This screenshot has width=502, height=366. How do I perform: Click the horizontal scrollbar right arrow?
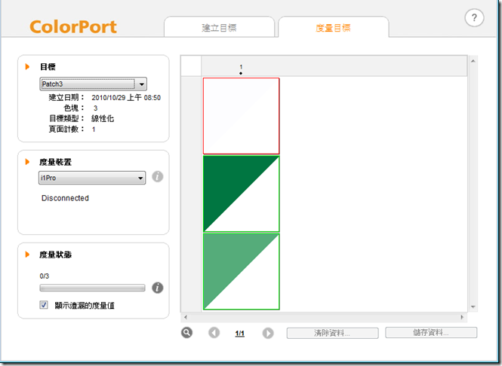[462, 317]
